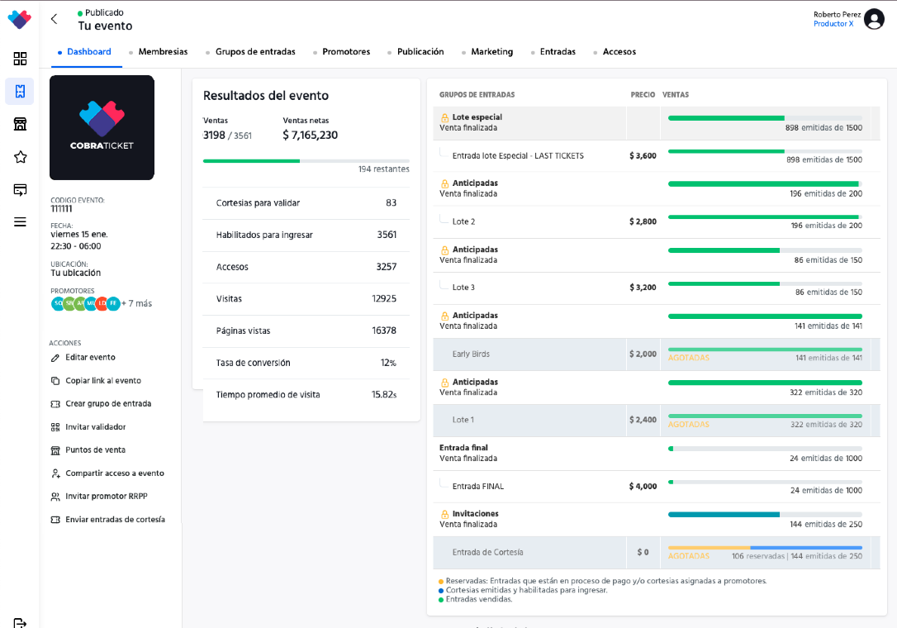Click Crear grupo de entrada action
The image size is (897, 628).
tap(102, 403)
